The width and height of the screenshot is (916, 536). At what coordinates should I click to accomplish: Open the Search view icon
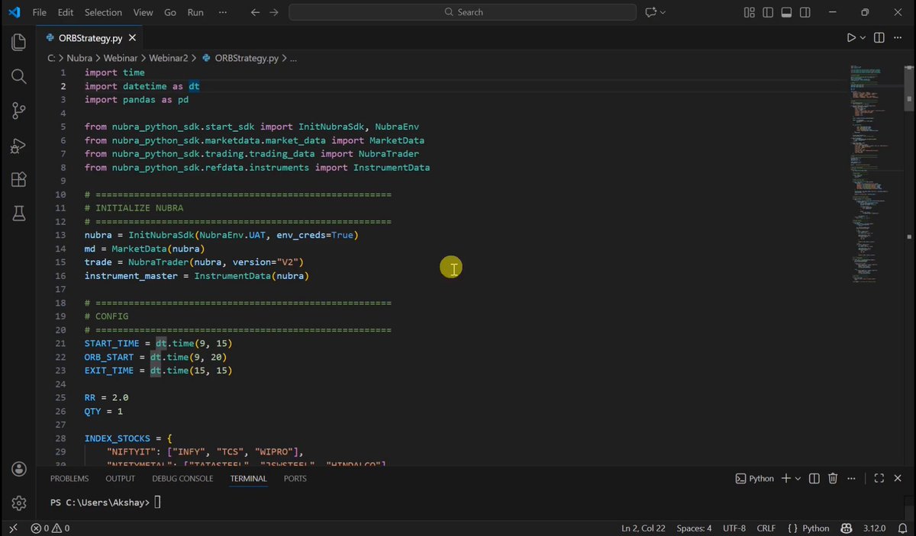click(18, 76)
